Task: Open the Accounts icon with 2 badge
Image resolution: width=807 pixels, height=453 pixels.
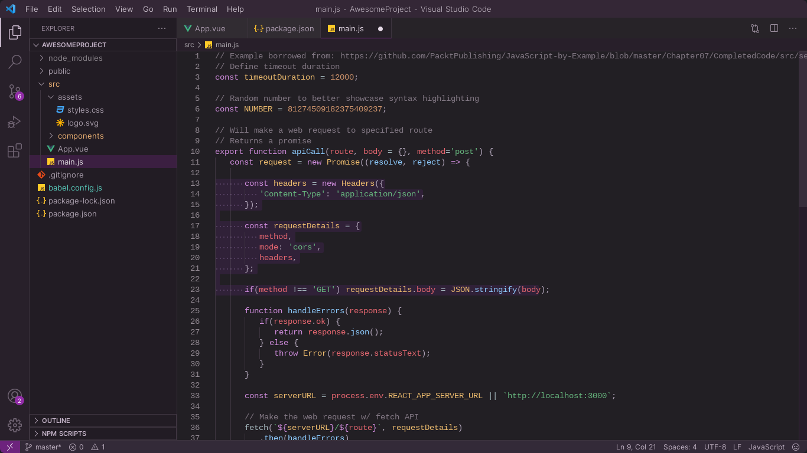Action: pyautogui.click(x=15, y=396)
